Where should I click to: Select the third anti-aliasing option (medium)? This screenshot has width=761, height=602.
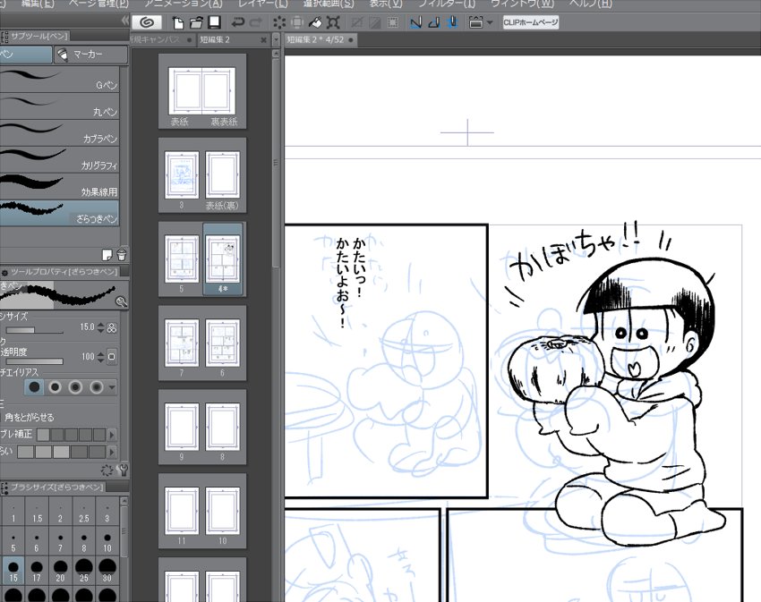click(x=75, y=387)
